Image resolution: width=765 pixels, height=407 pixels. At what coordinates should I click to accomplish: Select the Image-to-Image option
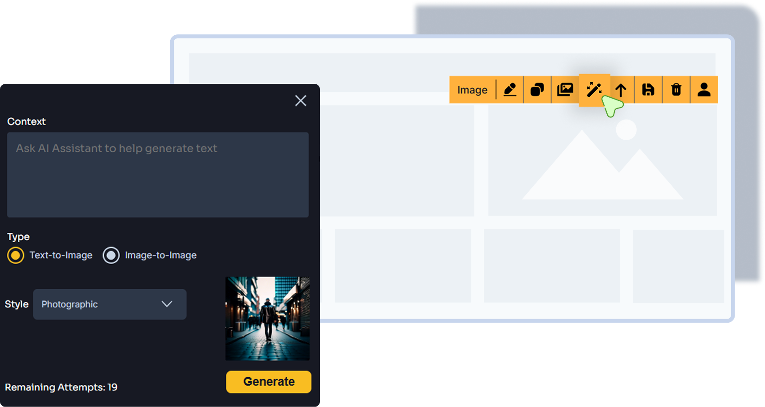[111, 255]
